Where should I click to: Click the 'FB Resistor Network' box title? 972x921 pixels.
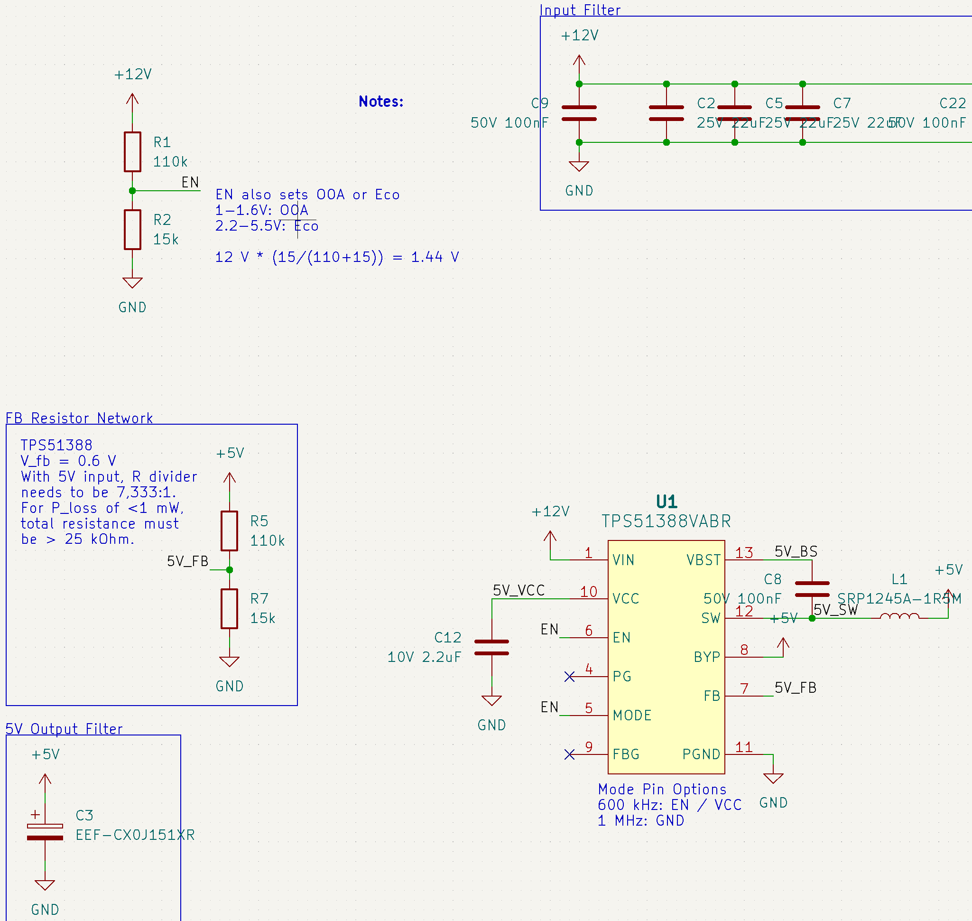pyautogui.click(x=79, y=419)
